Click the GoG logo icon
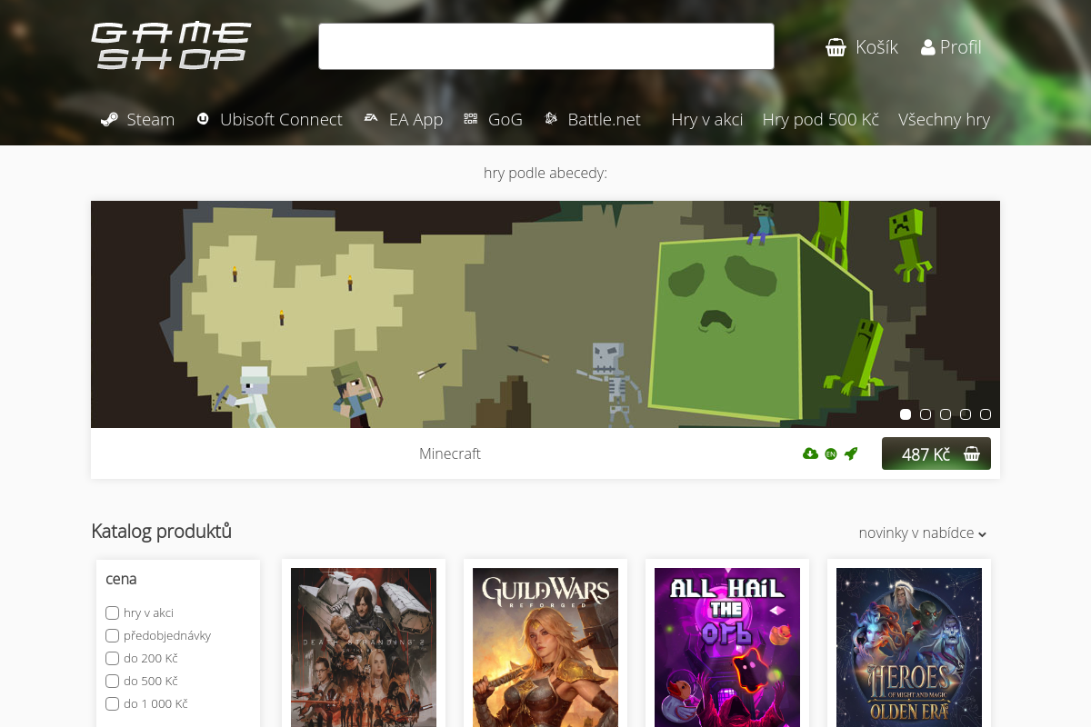 point(471,118)
